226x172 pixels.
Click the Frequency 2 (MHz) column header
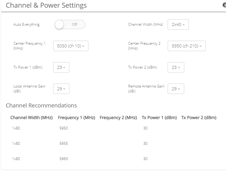118,118
